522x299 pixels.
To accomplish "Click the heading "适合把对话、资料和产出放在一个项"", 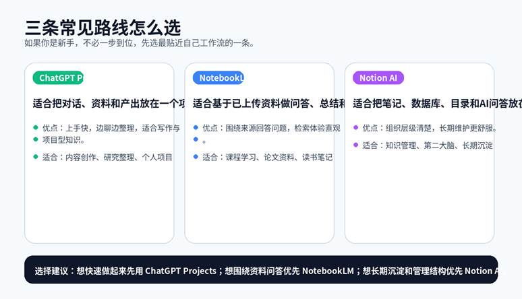I will [x=108, y=103].
